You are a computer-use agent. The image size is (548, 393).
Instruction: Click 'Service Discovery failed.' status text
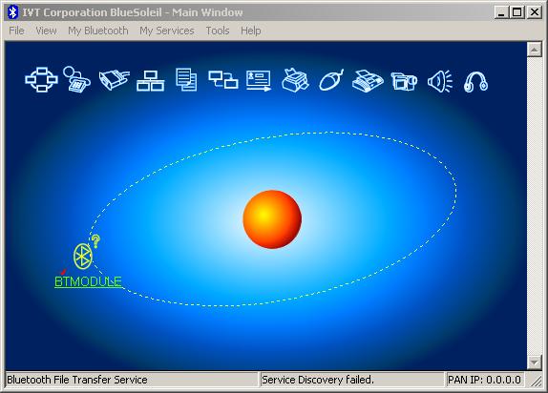click(x=318, y=380)
